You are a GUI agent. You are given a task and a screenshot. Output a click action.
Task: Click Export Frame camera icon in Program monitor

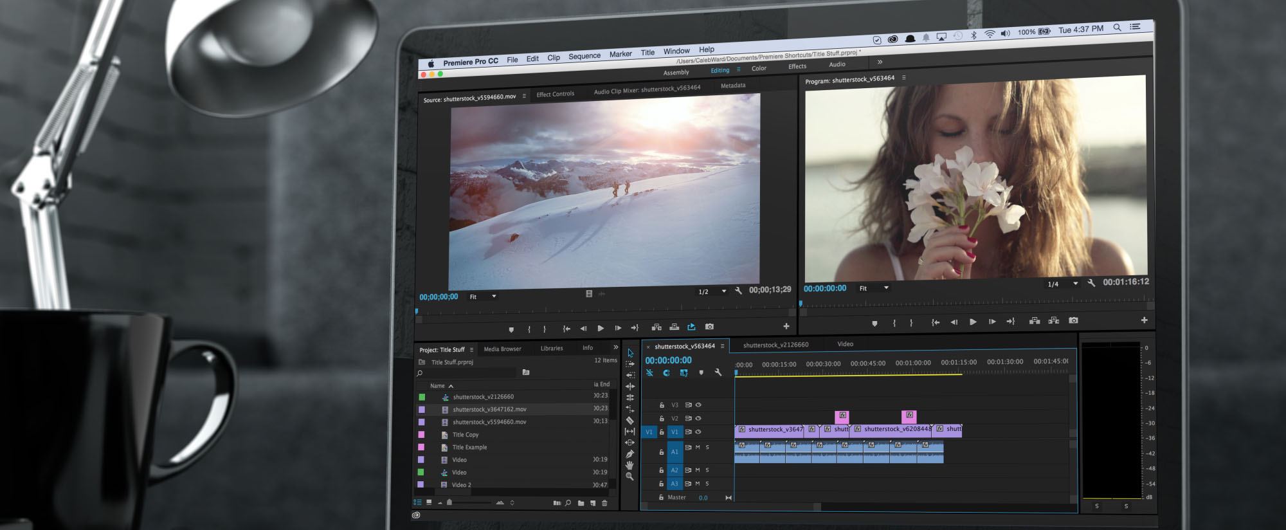1073,320
